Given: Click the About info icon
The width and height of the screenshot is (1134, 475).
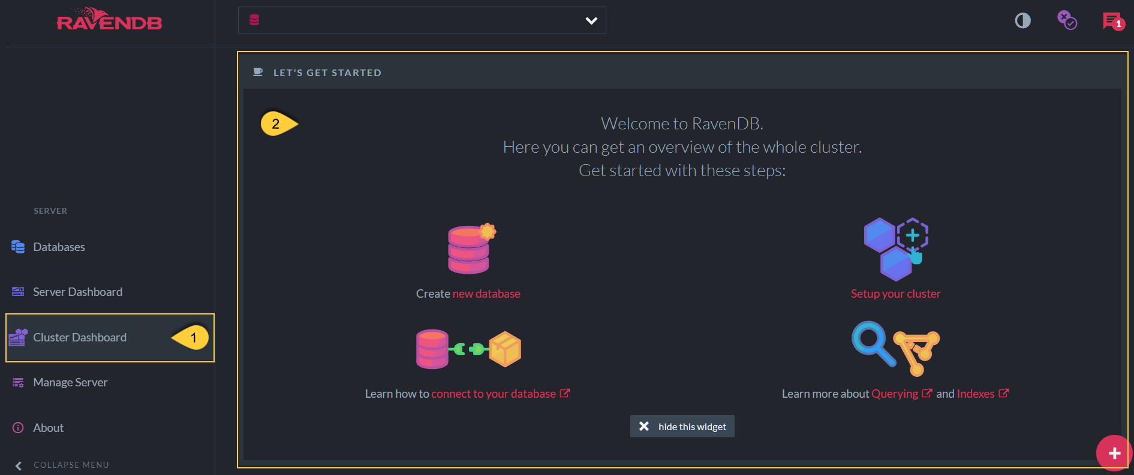Looking at the screenshot, I should coord(18,428).
